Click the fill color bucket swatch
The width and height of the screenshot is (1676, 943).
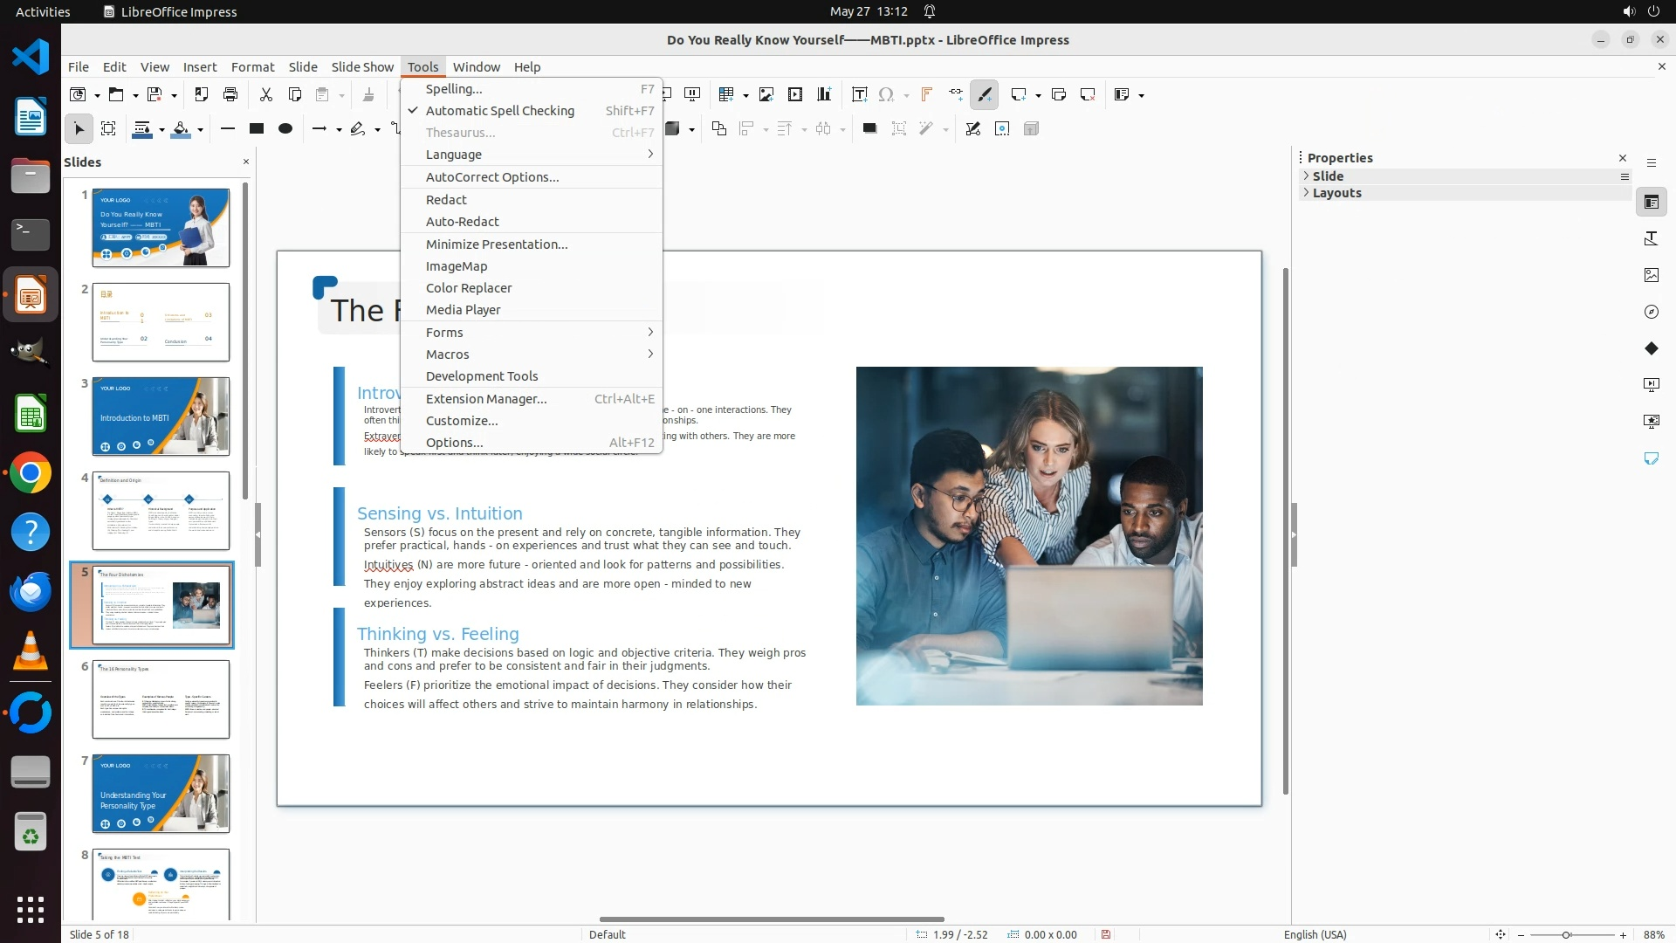click(x=182, y=128)
